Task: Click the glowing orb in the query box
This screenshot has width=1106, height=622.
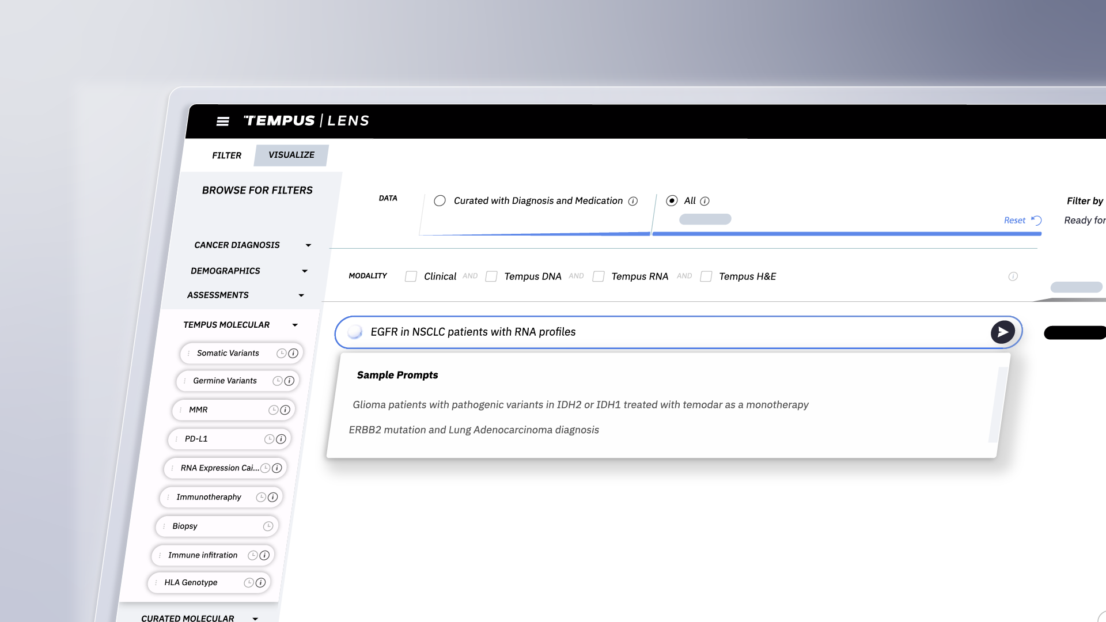Action: [355, 332]
